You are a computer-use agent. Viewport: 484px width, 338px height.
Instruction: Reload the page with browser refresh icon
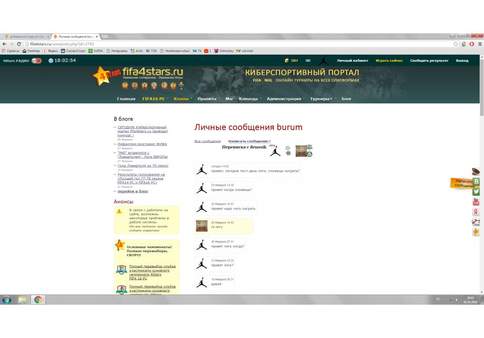click(x=19, y=44)
